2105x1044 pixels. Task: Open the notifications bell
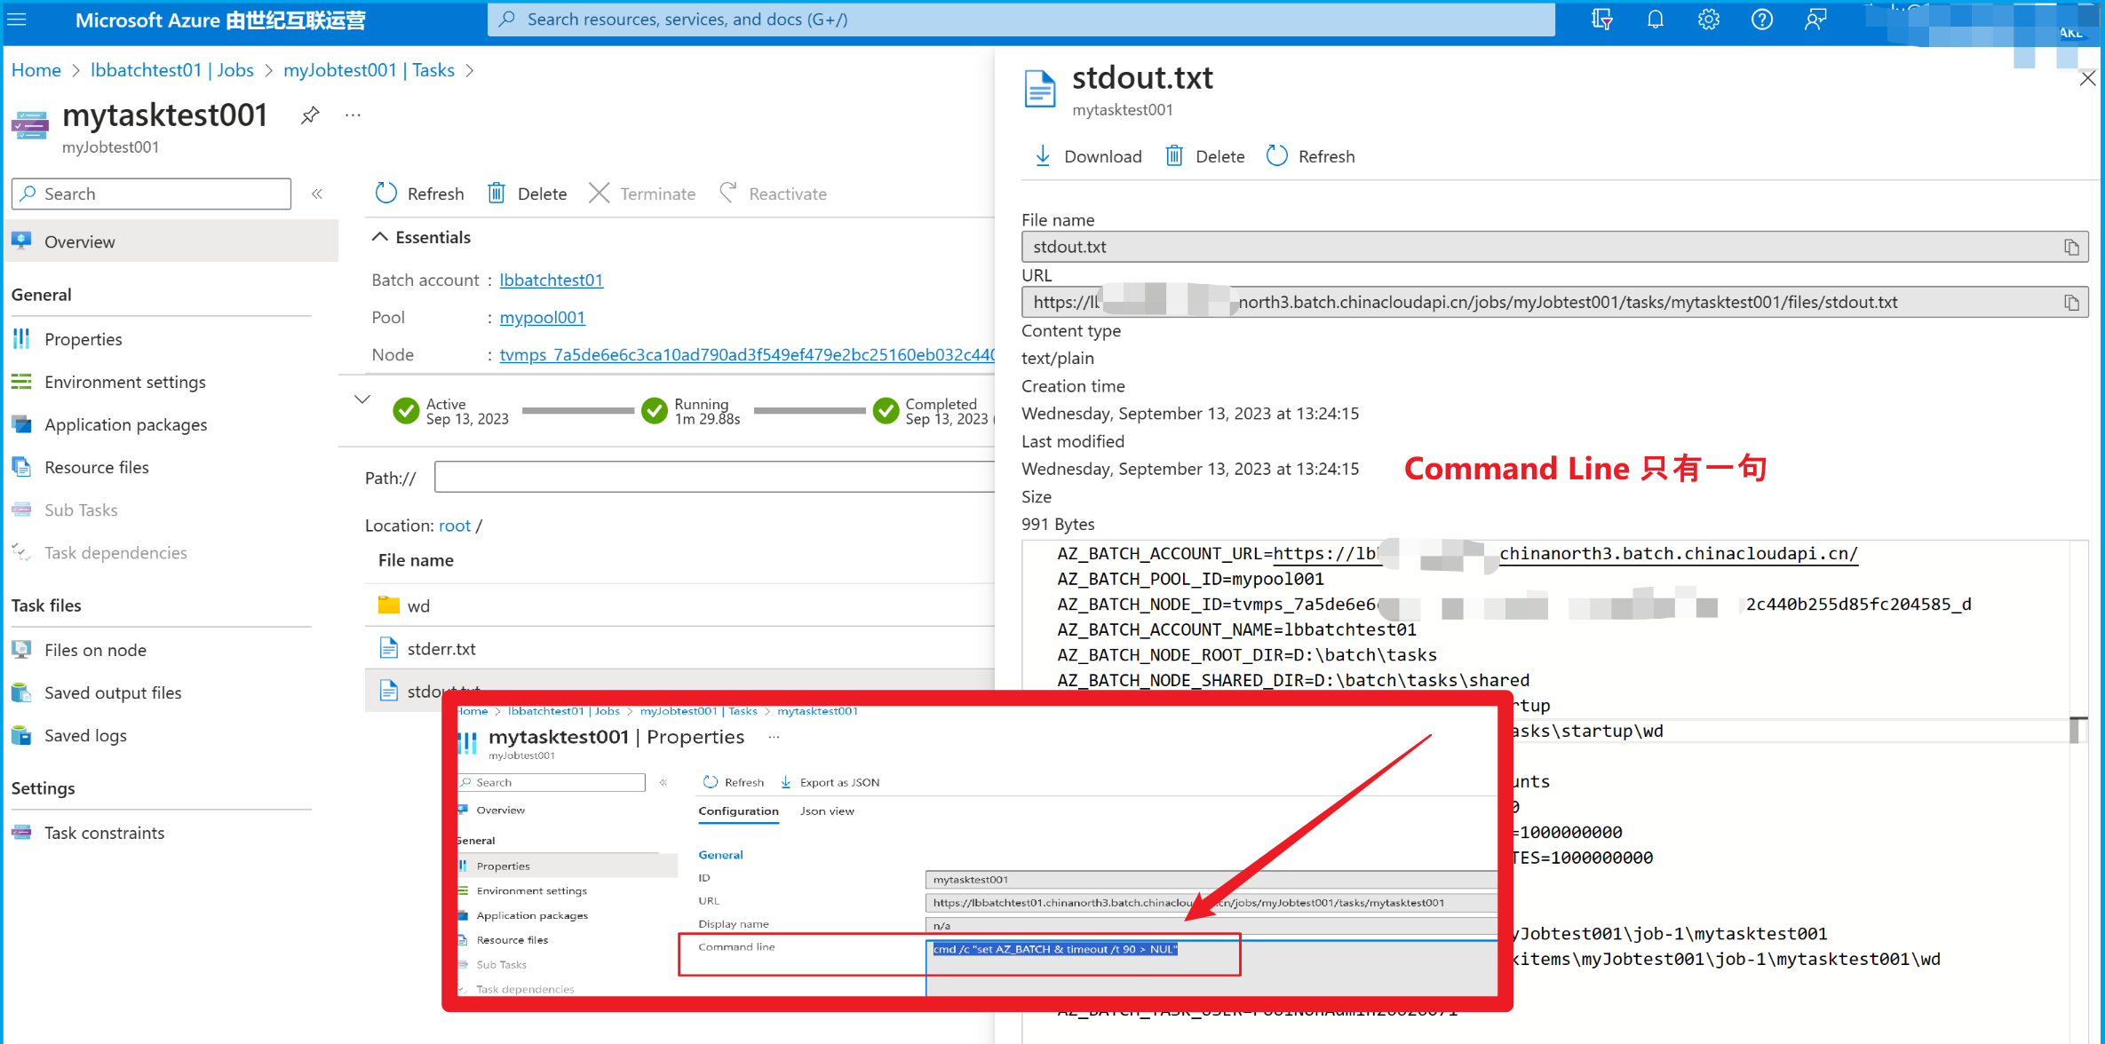pyautogui.click(x=1655, y=20)
